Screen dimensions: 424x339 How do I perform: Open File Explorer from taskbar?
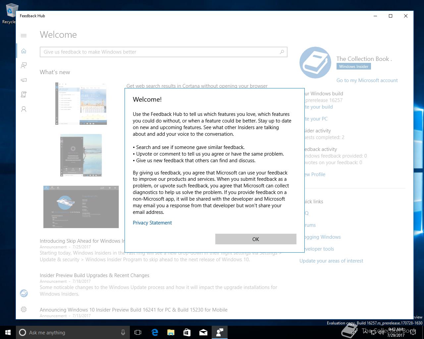[171, 332]
